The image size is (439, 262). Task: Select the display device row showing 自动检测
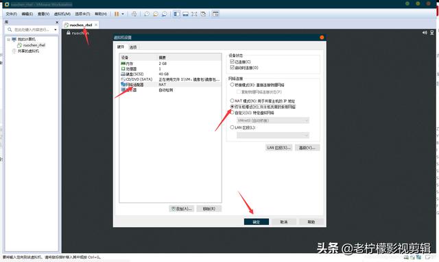[170, 90]
